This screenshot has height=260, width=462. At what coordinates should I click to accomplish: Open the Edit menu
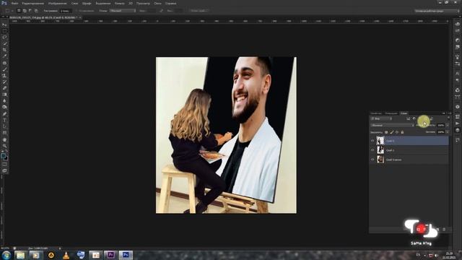click(33, 3)
